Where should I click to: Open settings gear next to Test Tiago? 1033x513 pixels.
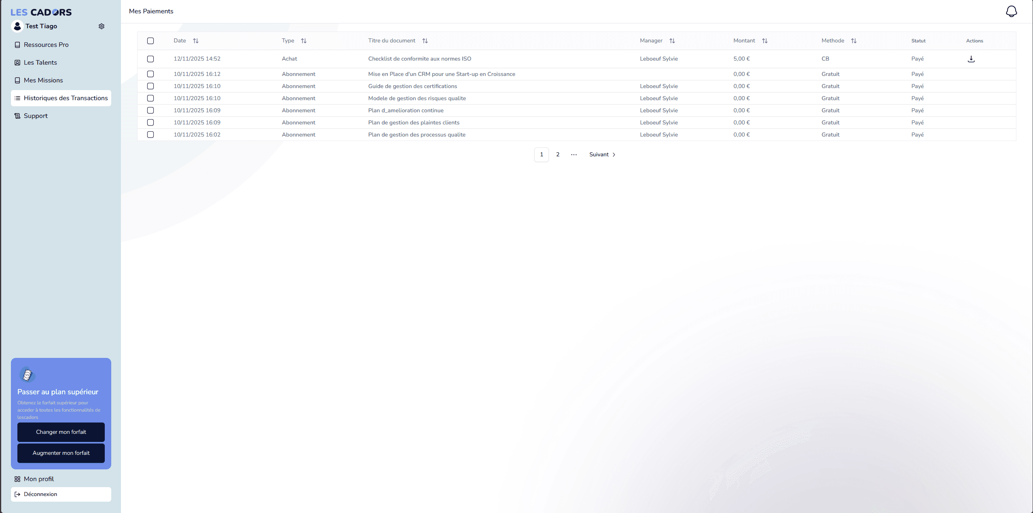click(102, 26)
